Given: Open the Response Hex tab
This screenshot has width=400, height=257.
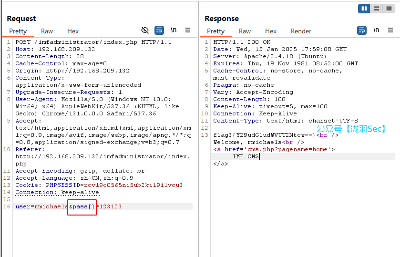Looking at the screenshot, I should pyautogui.click(x=271, y=31).
